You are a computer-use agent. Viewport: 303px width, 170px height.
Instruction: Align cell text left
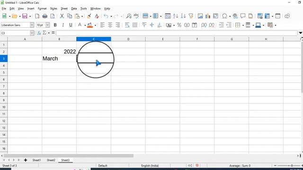[x=102, y=25]
